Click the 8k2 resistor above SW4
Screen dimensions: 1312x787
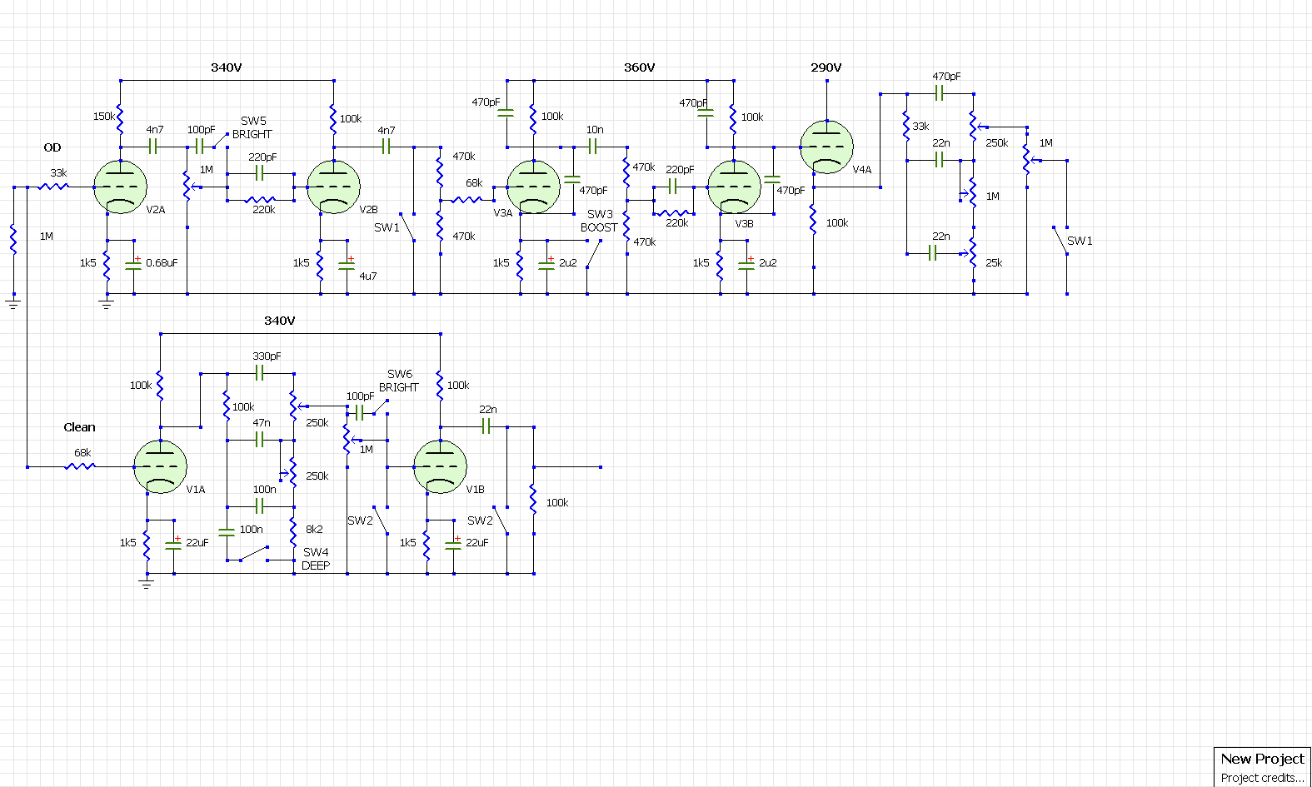(x=293, y=530)
